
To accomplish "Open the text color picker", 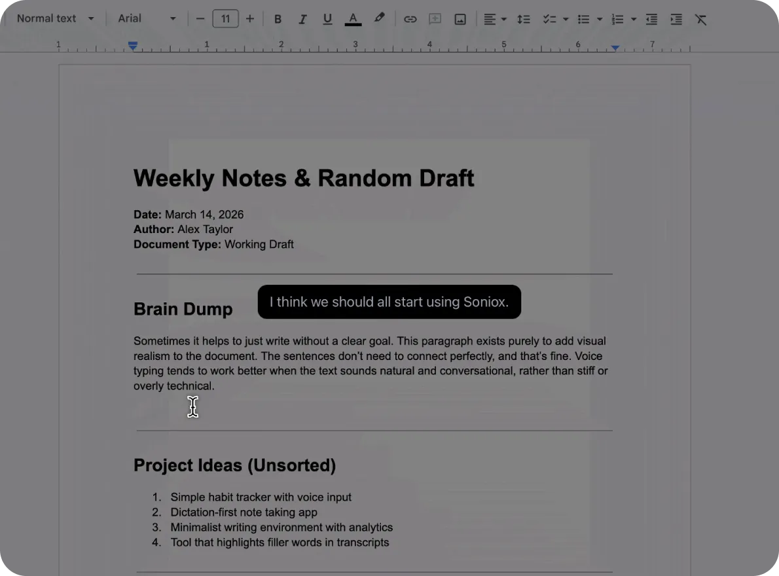I will click(x=353, y=19).
